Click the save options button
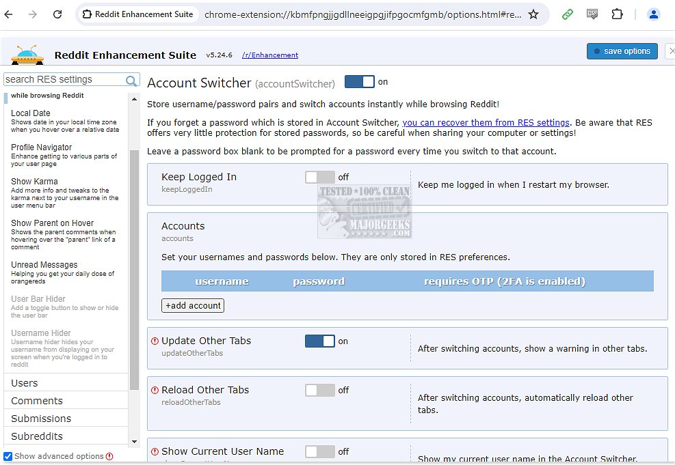 [622, 51]
